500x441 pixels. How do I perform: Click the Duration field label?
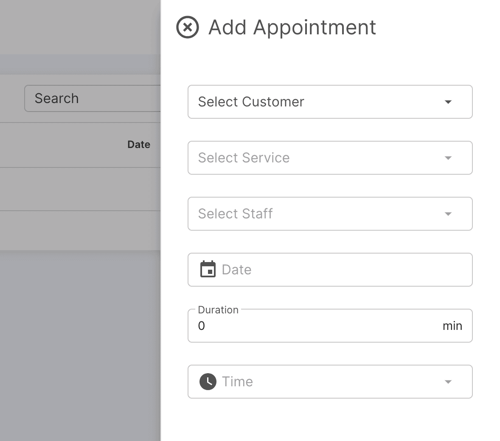pos(218,310)
